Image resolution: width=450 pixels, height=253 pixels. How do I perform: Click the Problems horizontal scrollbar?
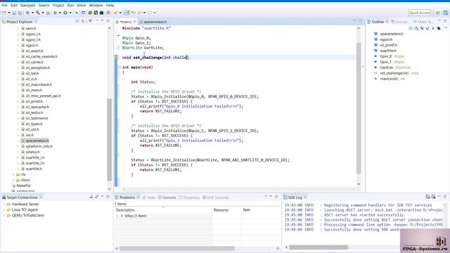176,248
